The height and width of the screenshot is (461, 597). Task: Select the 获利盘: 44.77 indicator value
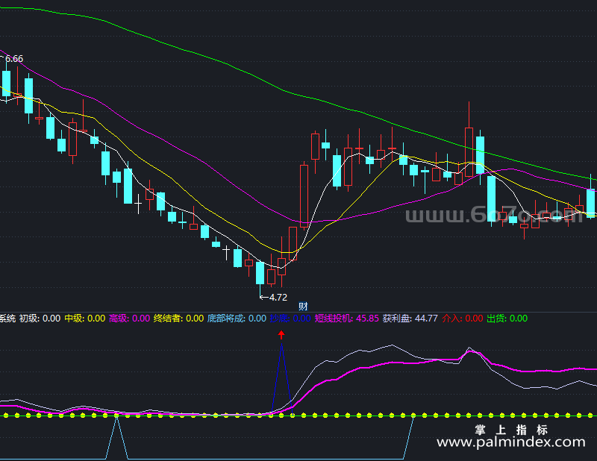[x=410, y=319]
